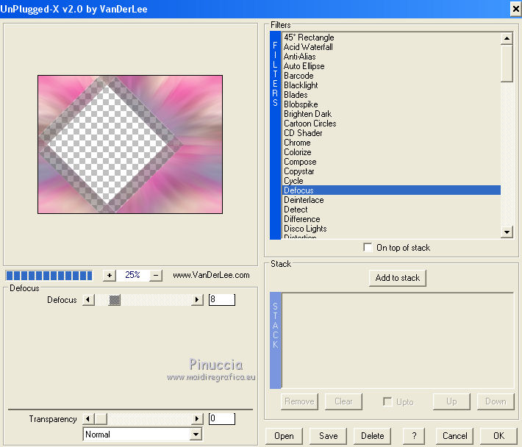The width and height of the screenshot is (522, 447).
Task: Click the Transparency slider right arrow
Action: point(197,419)
